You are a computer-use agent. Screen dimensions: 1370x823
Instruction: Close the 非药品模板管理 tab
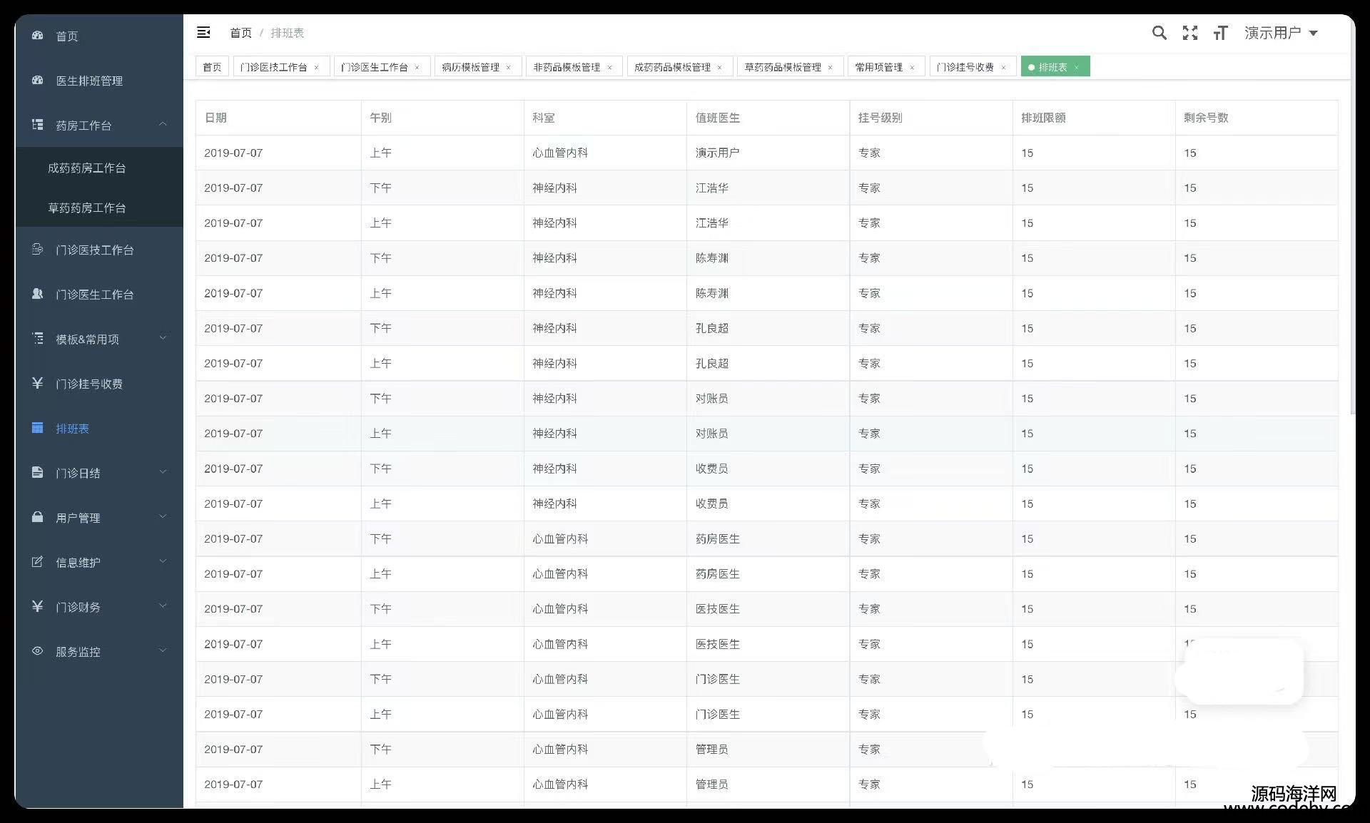(610, 68)
